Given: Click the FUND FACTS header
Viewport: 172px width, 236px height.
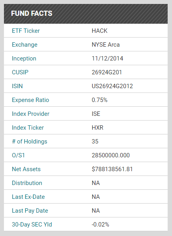Looking at the screenshot, I should [x=32, y=13].
